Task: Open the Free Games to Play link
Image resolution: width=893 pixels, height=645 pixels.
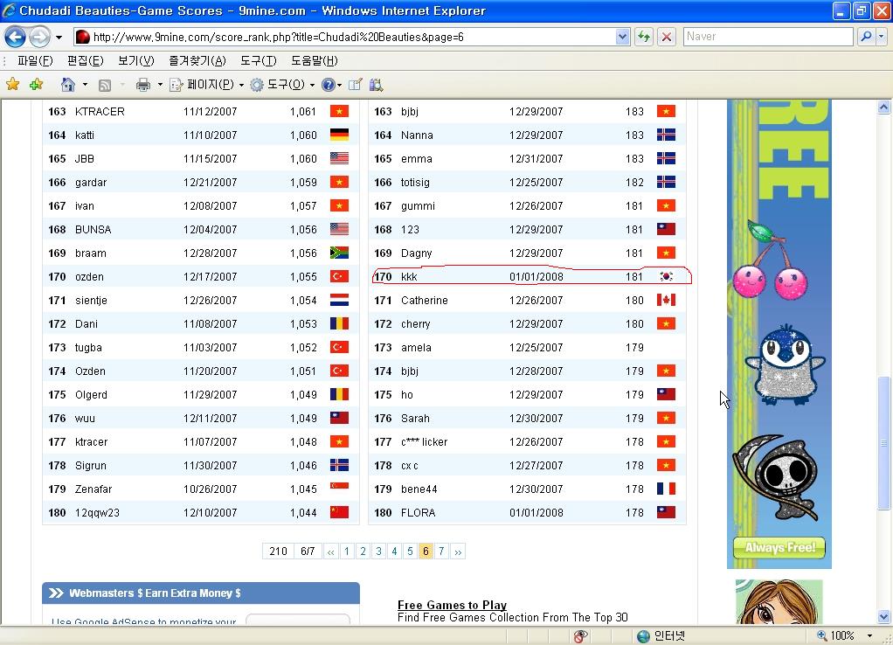Action: (452, 605)
